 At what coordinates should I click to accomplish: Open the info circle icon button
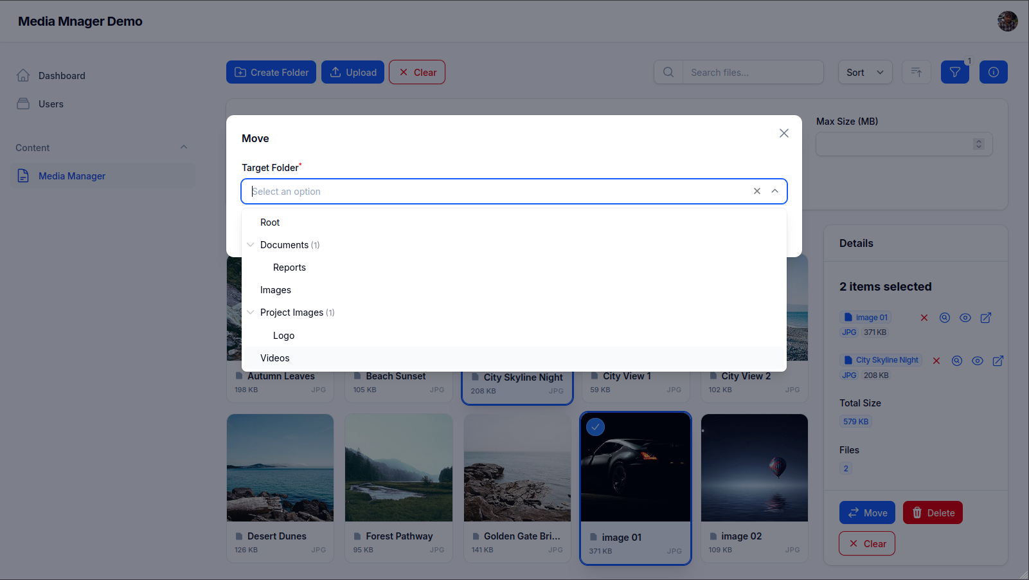click(x=993, y=72)
